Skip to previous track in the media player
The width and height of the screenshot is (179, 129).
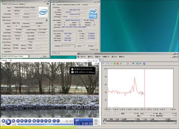[x=18, y=121]
